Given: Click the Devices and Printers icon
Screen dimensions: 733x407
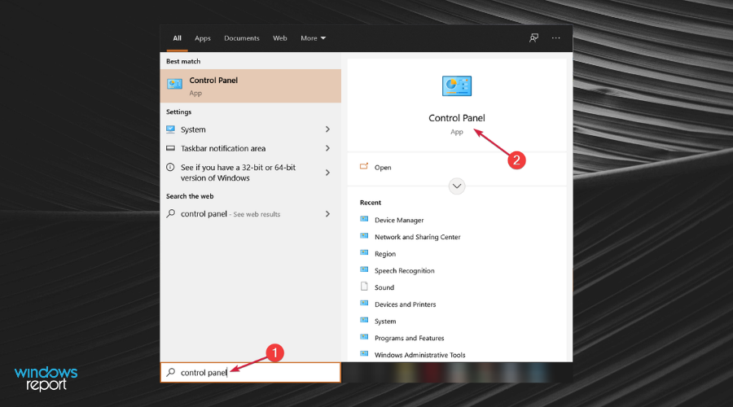Looking at the screenshot, I should (364, 303).
